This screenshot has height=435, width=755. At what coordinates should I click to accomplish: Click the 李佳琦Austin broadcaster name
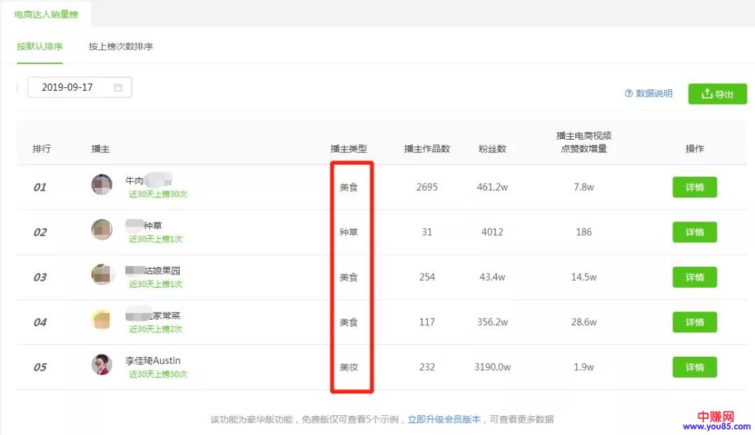153,360
